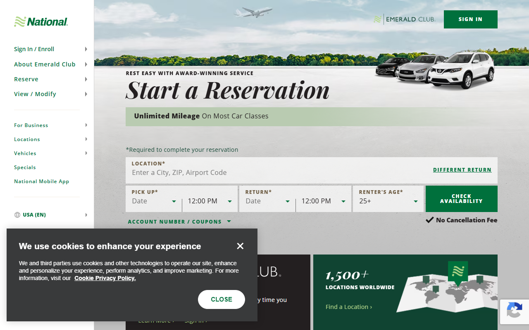Open Vehicles menu item

[x=25, y=153]
